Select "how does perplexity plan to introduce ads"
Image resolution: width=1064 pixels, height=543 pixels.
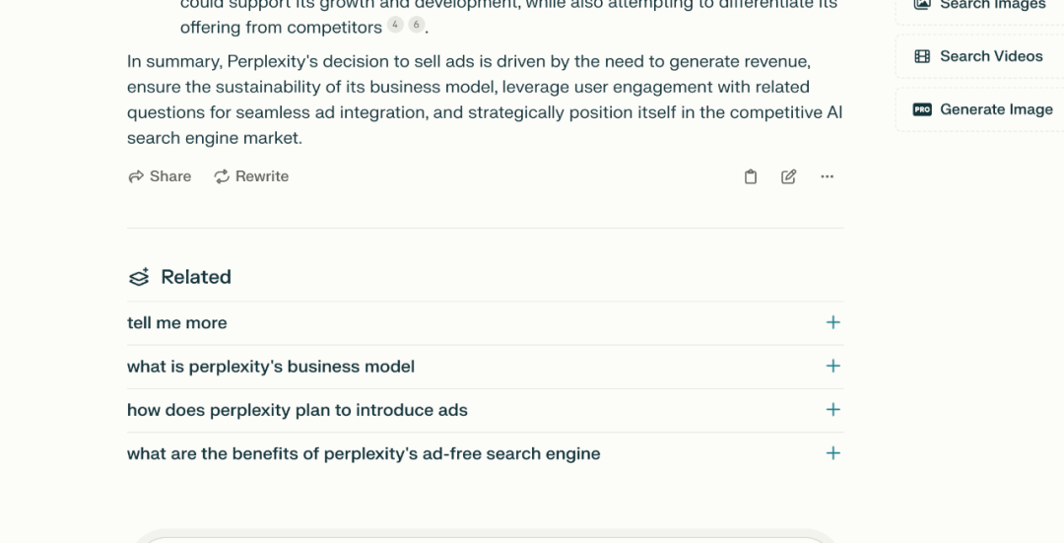(298, 410)
